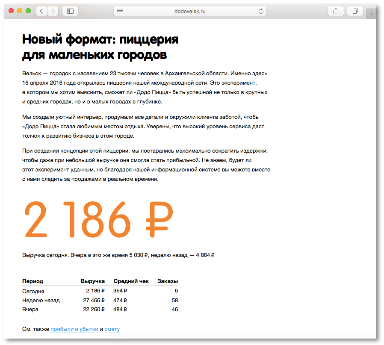The image size is (384, 345).
Task: Minimize the Safari window
Action: coord(20,11)
